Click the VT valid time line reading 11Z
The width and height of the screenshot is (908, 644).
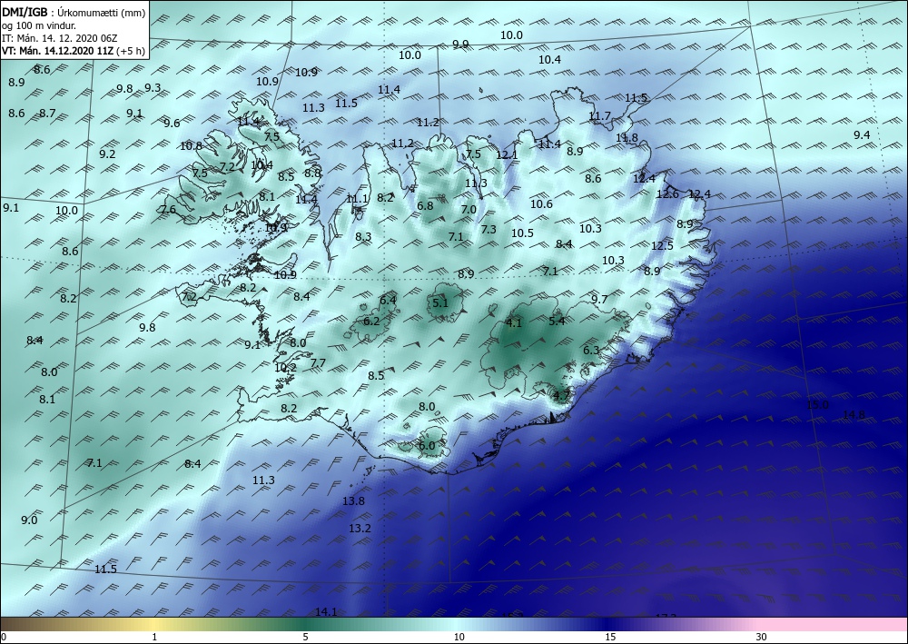[x=73, y=51]
